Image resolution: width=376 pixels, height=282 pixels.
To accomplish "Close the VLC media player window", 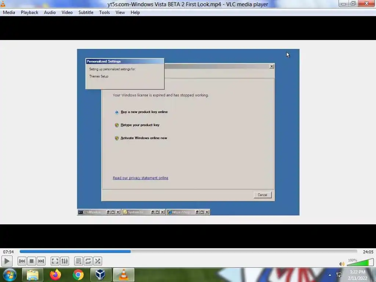I will click(x=366, y=3).
